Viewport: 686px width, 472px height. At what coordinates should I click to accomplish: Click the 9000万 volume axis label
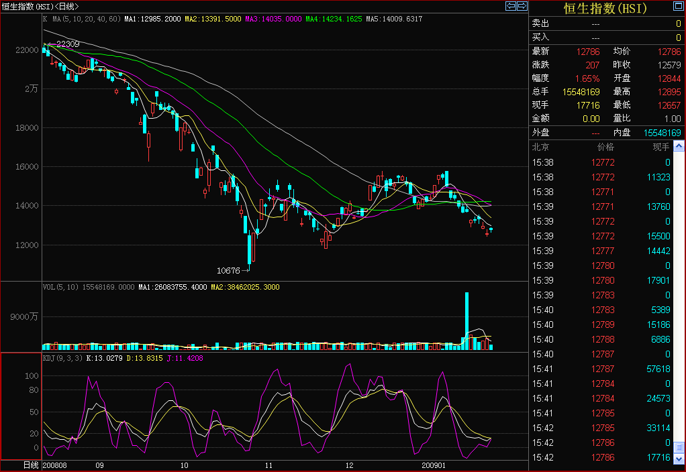click(x=24, y=317)
